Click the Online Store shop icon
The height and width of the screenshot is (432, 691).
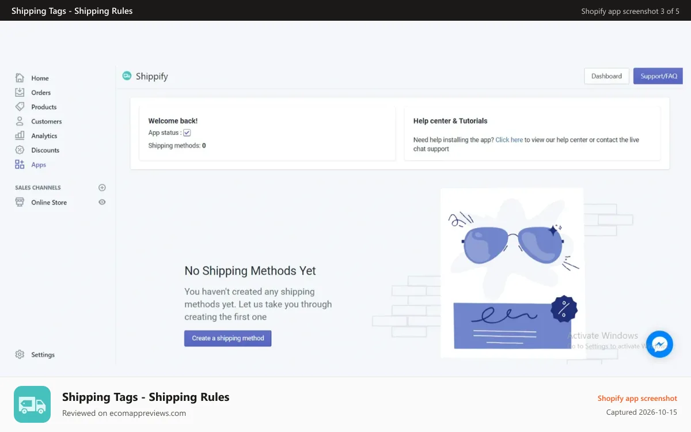20,202
